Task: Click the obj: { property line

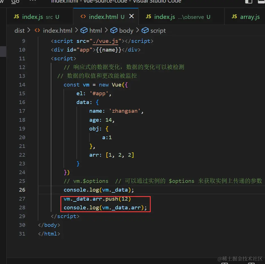Action: point(99,129)
